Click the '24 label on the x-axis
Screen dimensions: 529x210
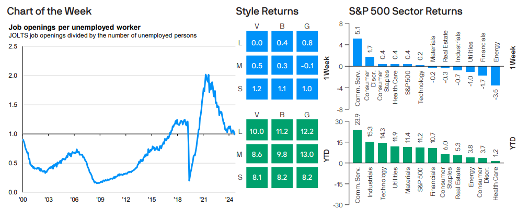(228, 199)
